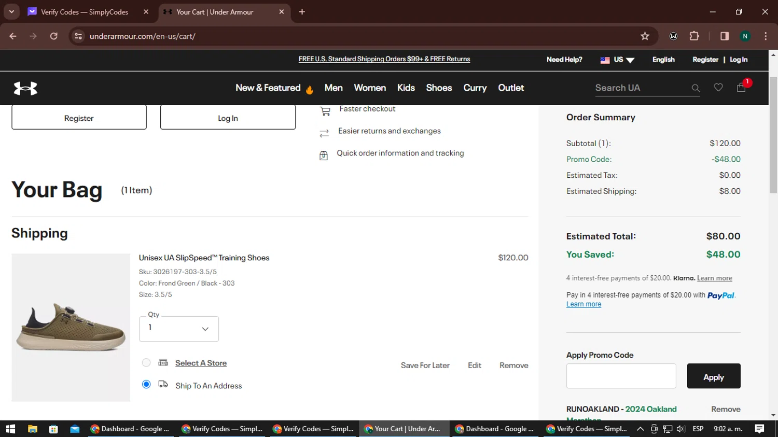Click the search magnifier icon
Image resolution: width=778 pixels, height=437 pixels.
point(696,88)
